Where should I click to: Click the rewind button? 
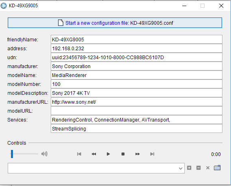point(94,154)
